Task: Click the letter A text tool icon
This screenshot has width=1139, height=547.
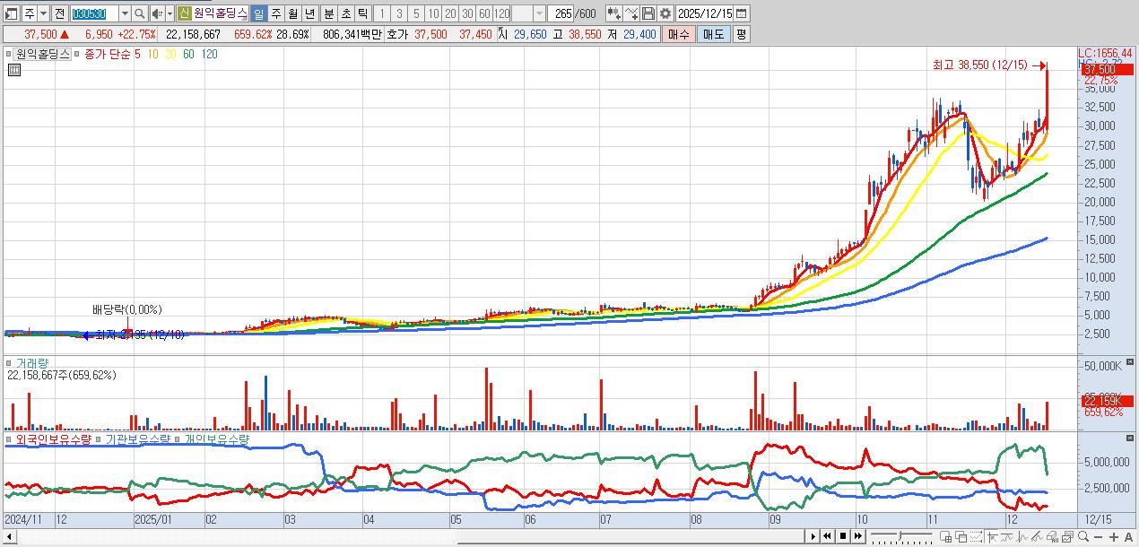Action: coord(1128,536)
